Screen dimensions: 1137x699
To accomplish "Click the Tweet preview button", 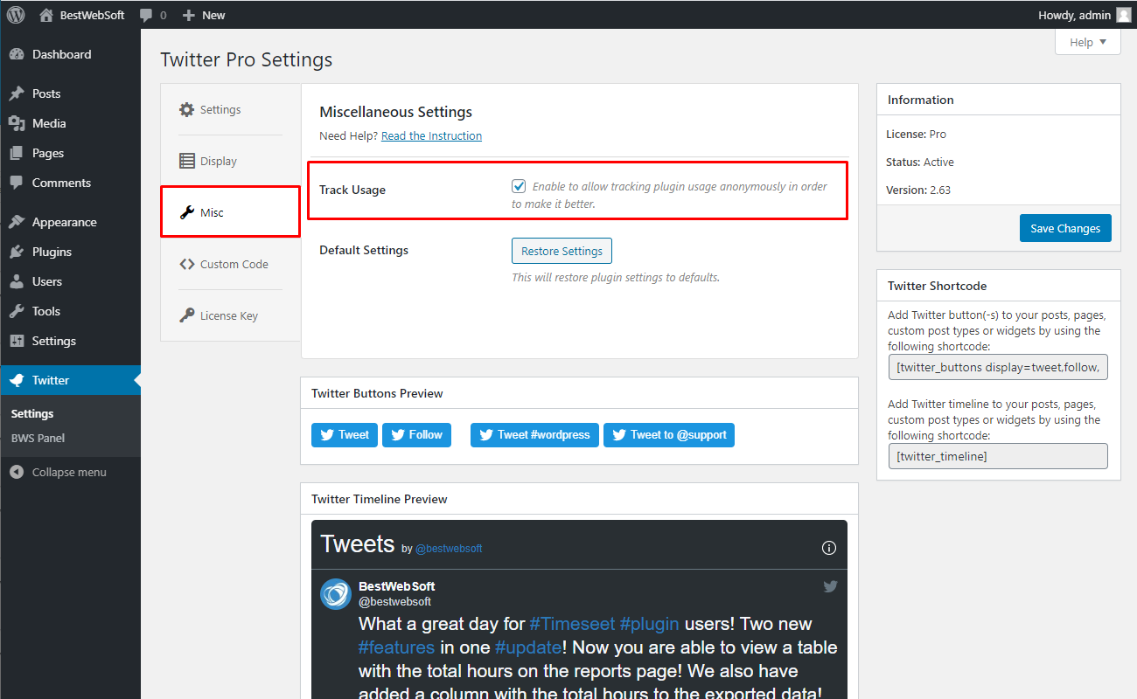I will pyautogui.click(x=345, y=435).
